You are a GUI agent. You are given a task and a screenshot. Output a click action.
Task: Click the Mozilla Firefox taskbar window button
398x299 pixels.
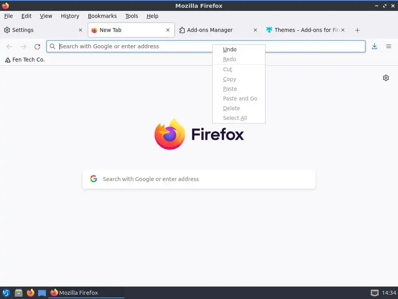click(86, 293)
